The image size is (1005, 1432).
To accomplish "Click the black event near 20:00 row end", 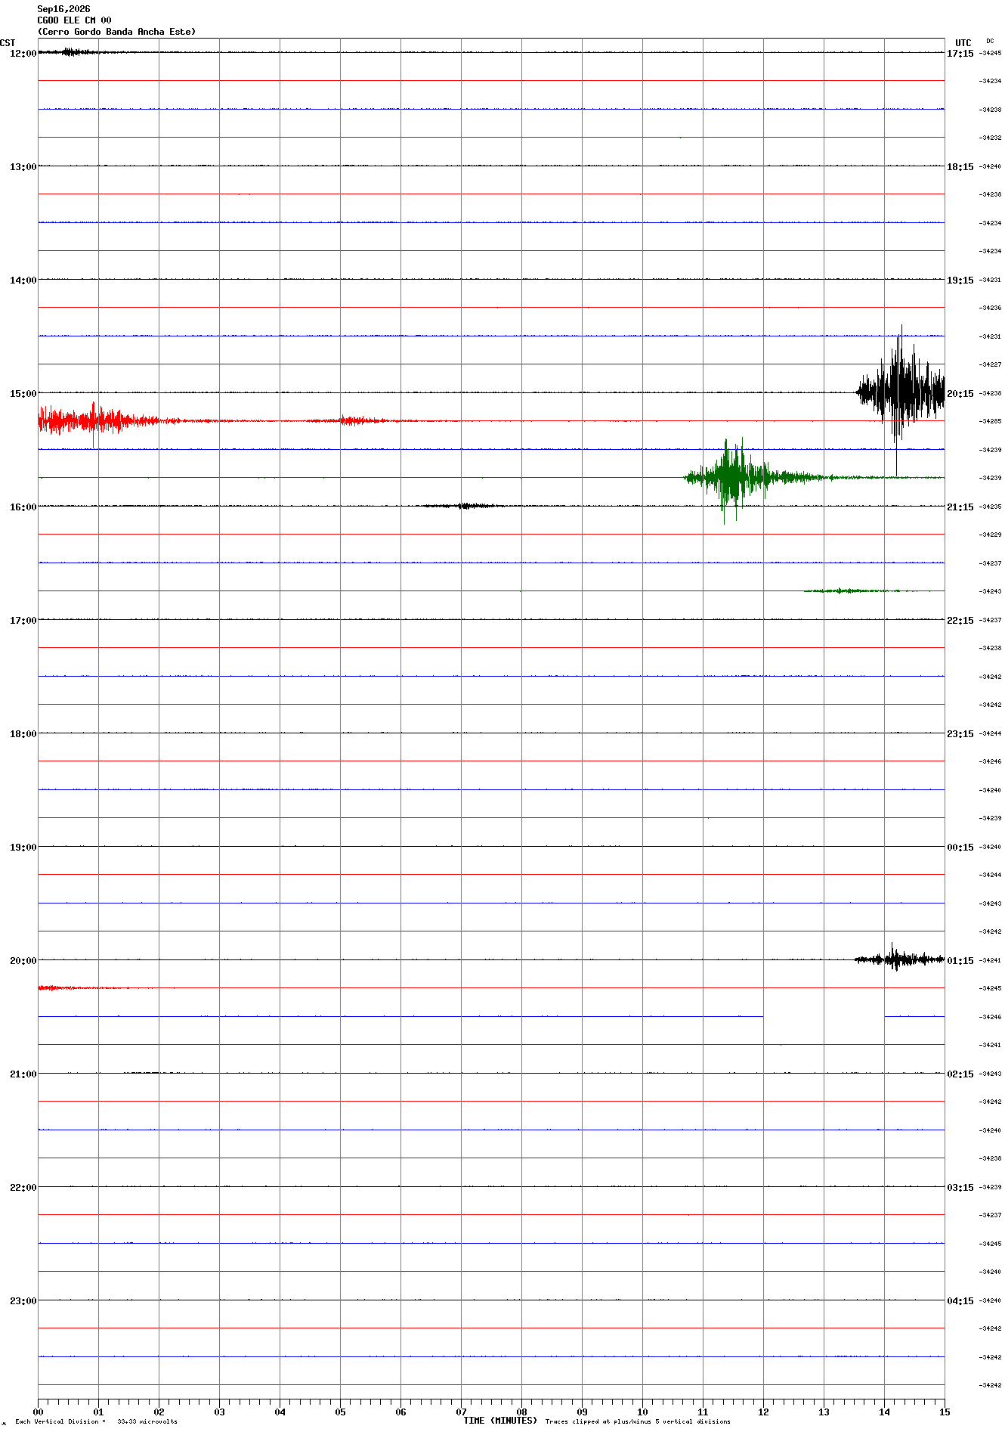I will (x=899, y=959).
